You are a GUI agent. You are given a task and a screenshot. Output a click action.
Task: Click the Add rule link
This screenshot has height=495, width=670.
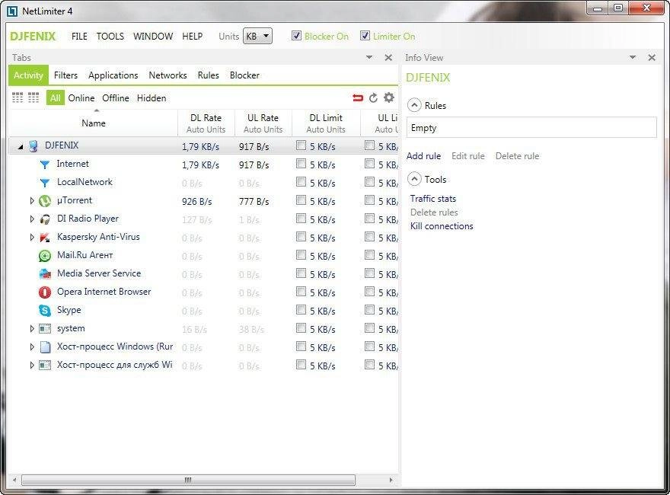(x=423, y=156)
